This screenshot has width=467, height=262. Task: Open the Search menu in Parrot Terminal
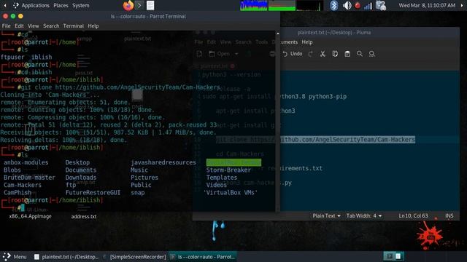point(51,26)
